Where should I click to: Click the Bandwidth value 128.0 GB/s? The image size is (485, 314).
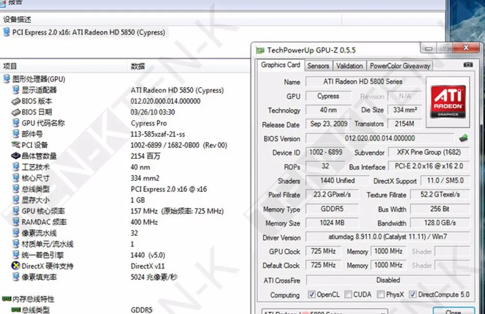coord(440,223)
